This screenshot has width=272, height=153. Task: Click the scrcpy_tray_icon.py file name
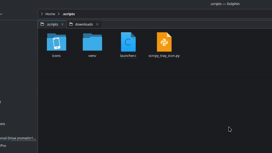(164, 56)
